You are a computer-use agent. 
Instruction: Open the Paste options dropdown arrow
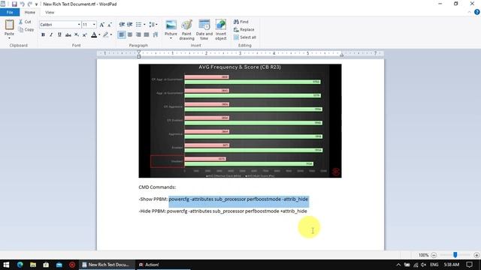click(9, 38)
